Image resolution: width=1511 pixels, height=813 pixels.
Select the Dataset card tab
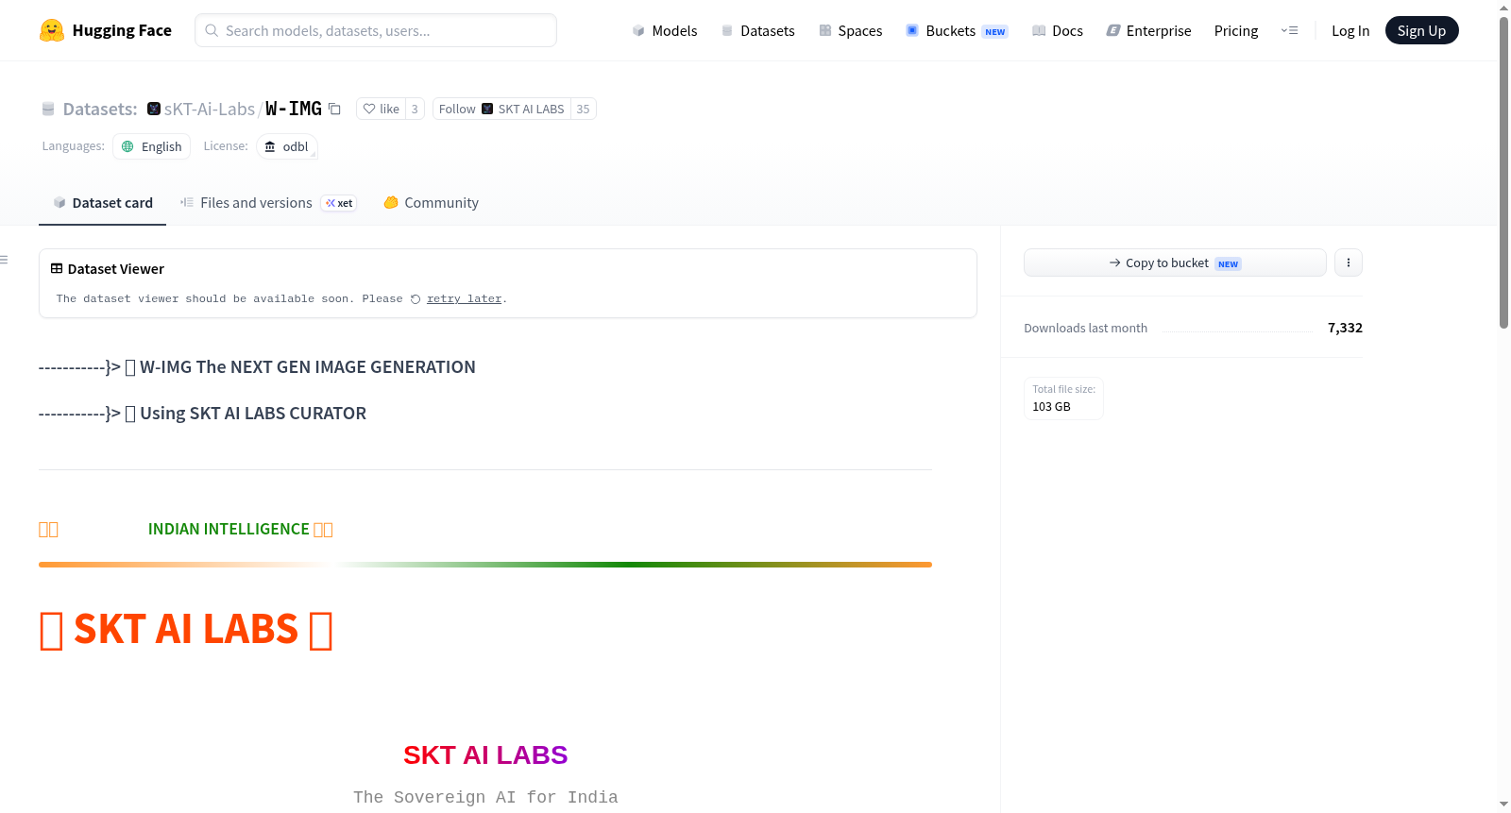[x=103, y=202]
